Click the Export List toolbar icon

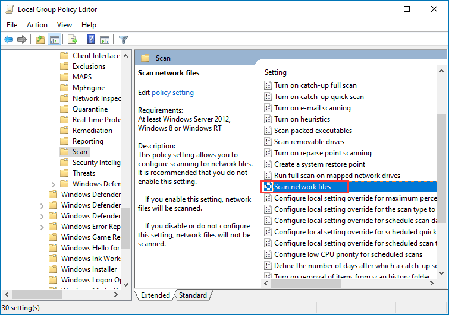(x=73, y=40)
